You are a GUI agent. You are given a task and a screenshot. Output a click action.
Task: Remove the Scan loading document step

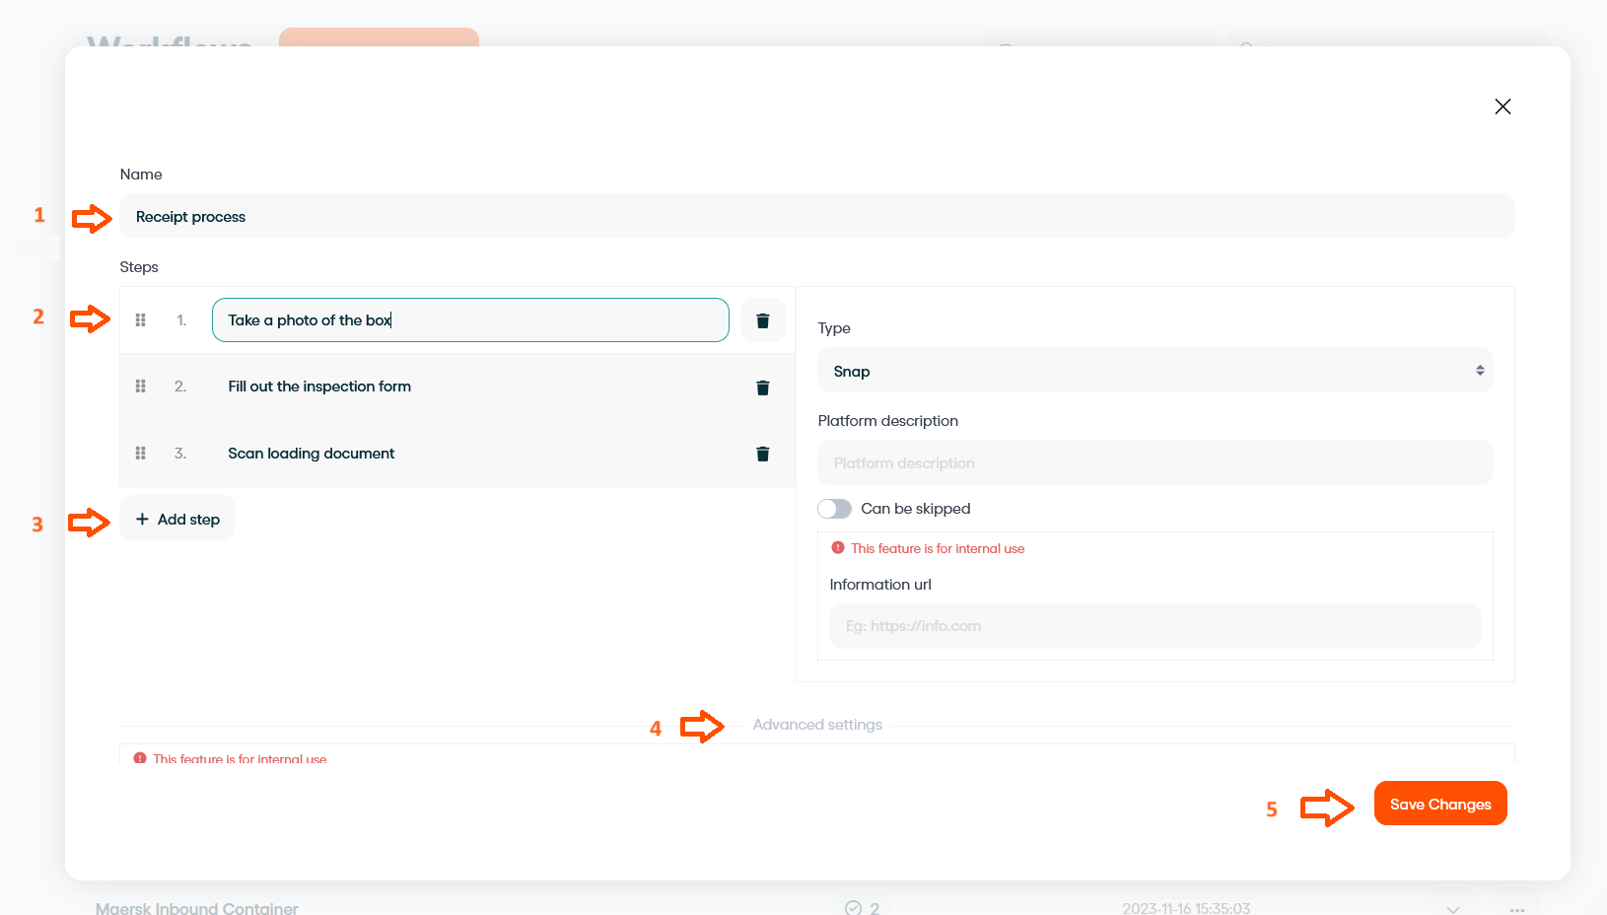(x=762, y=454)
